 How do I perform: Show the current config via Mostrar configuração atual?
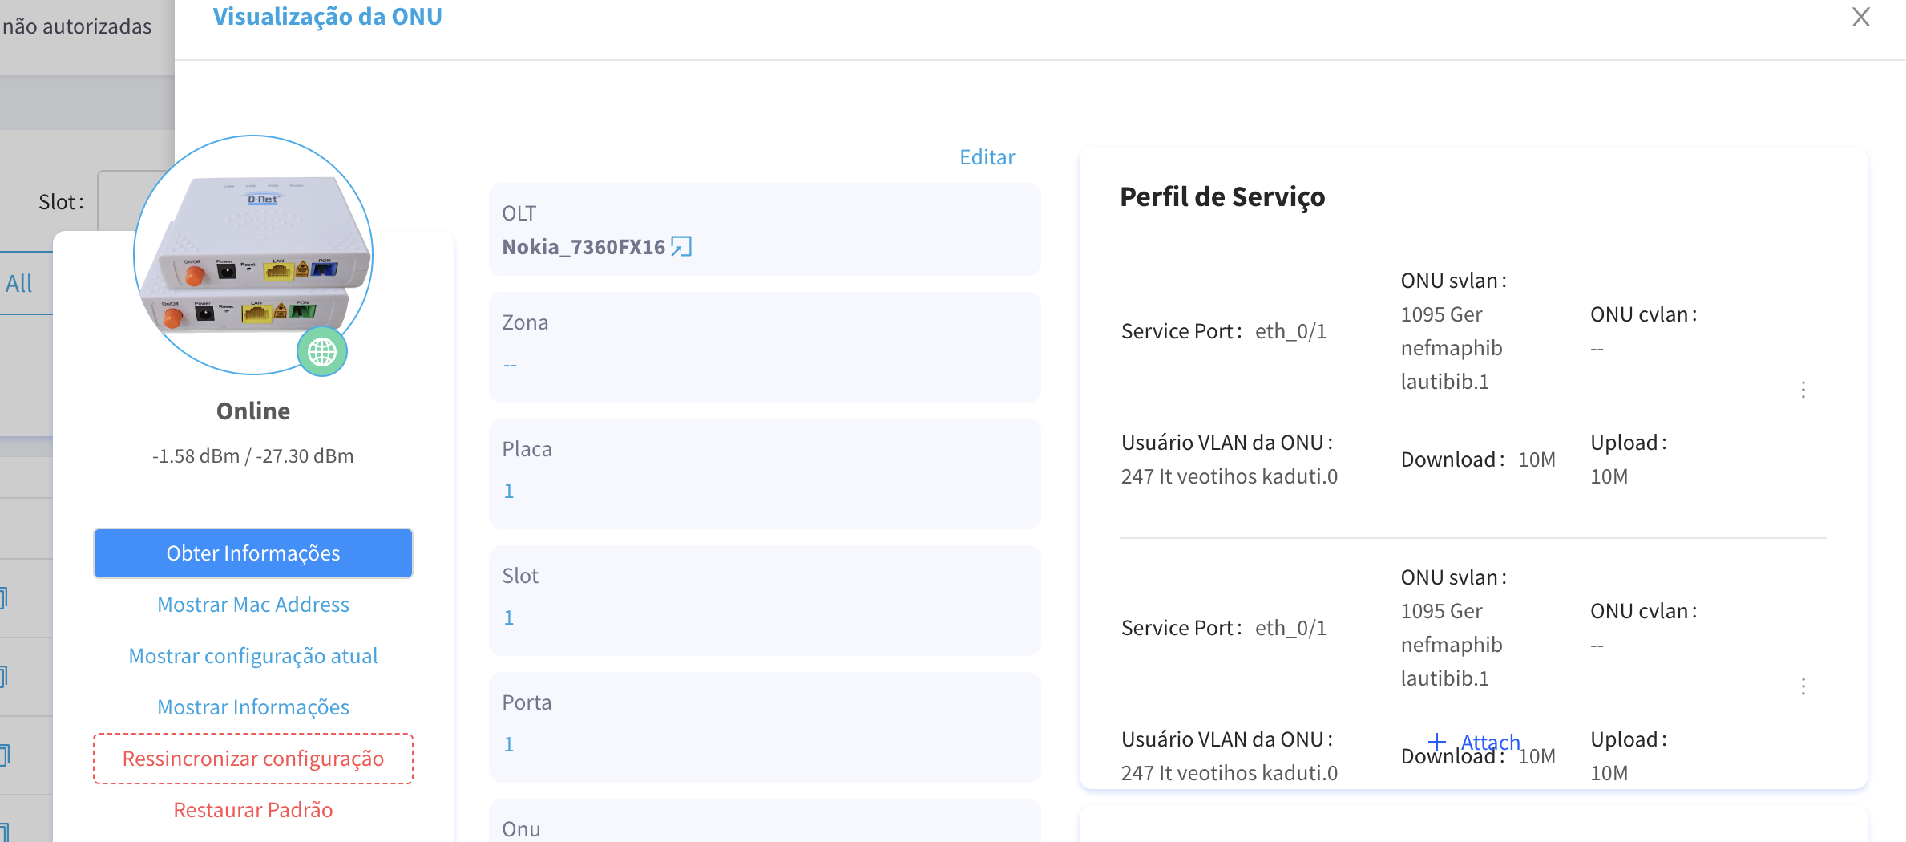[x=253, y=656]
